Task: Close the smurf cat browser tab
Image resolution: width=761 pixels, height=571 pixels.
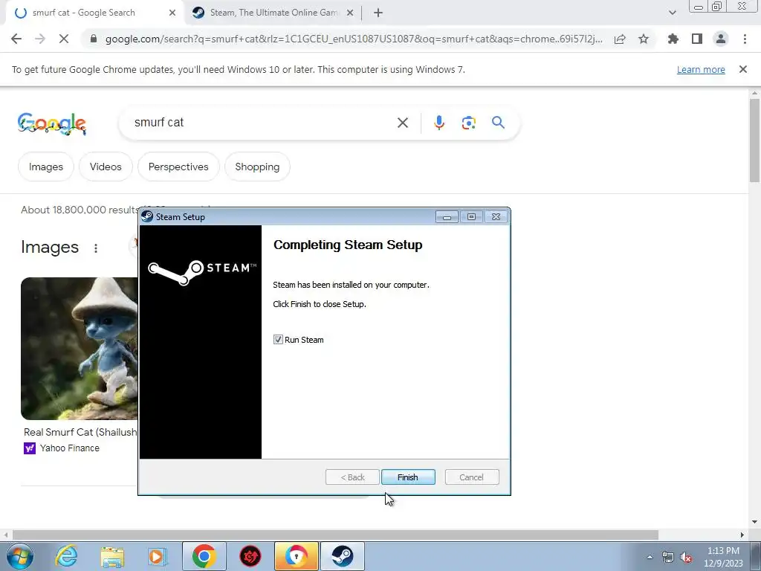Action: tap(172, 13)
